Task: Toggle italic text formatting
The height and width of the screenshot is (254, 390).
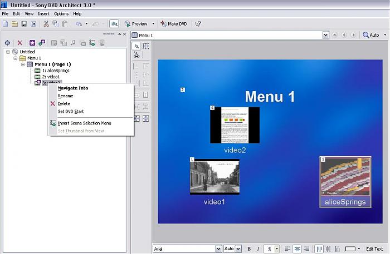Action: [x=258, y=249]
